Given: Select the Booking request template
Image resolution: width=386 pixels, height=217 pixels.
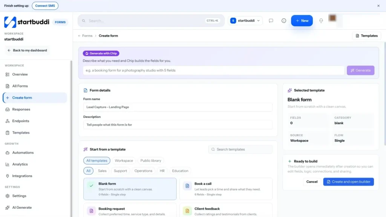Looking at the screenshot, I should point(130,210).
